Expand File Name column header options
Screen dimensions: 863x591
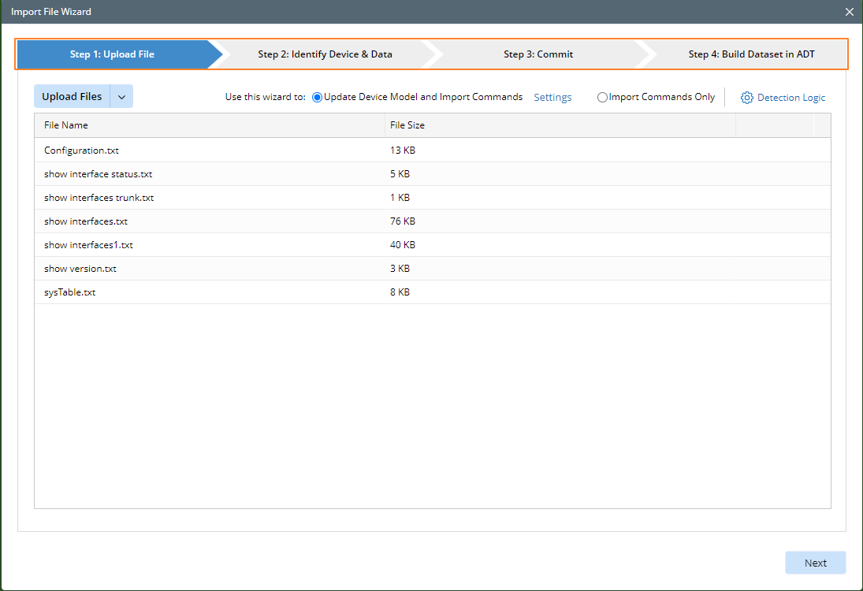(67, 125)
